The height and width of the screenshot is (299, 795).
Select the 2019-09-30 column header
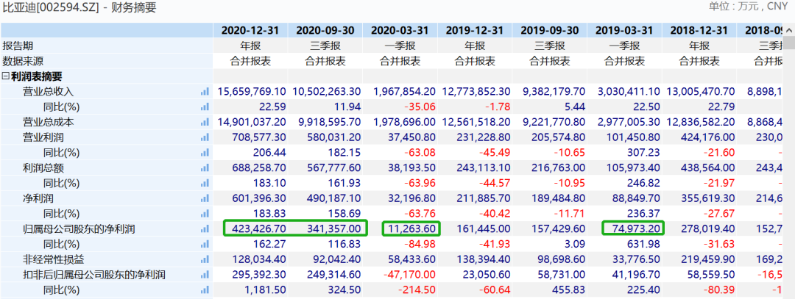550,30
